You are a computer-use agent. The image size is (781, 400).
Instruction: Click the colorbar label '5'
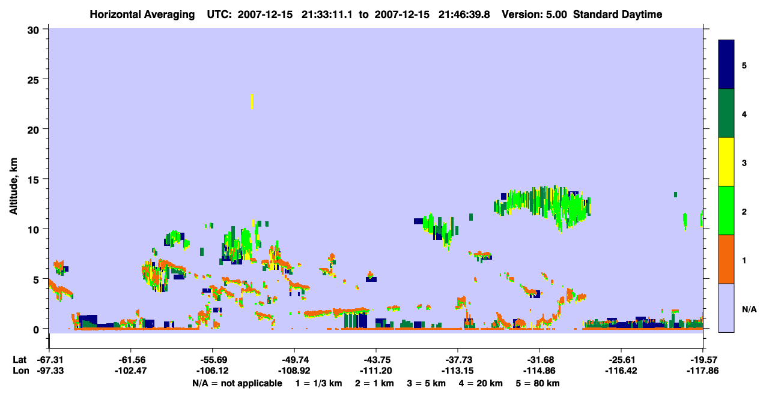[744, 65]
